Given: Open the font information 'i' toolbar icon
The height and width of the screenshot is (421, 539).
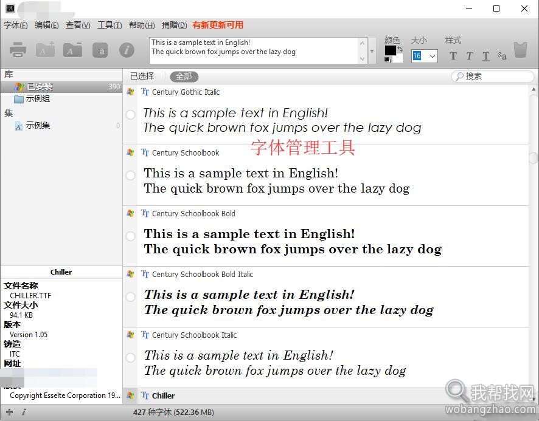Looking at the screenshot, I should [x=127, y=50].
